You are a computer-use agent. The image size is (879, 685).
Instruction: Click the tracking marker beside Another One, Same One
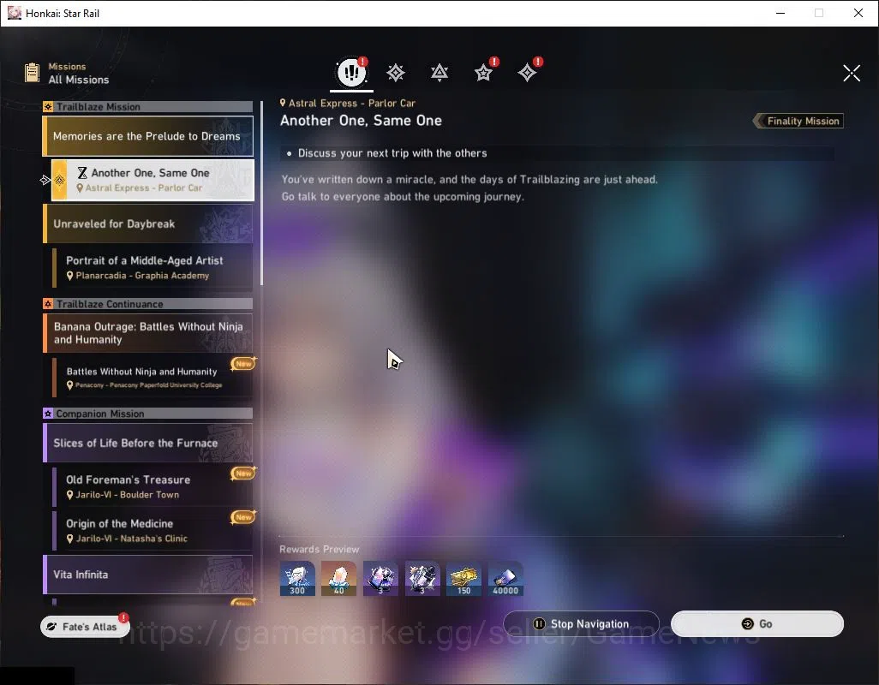45,180
